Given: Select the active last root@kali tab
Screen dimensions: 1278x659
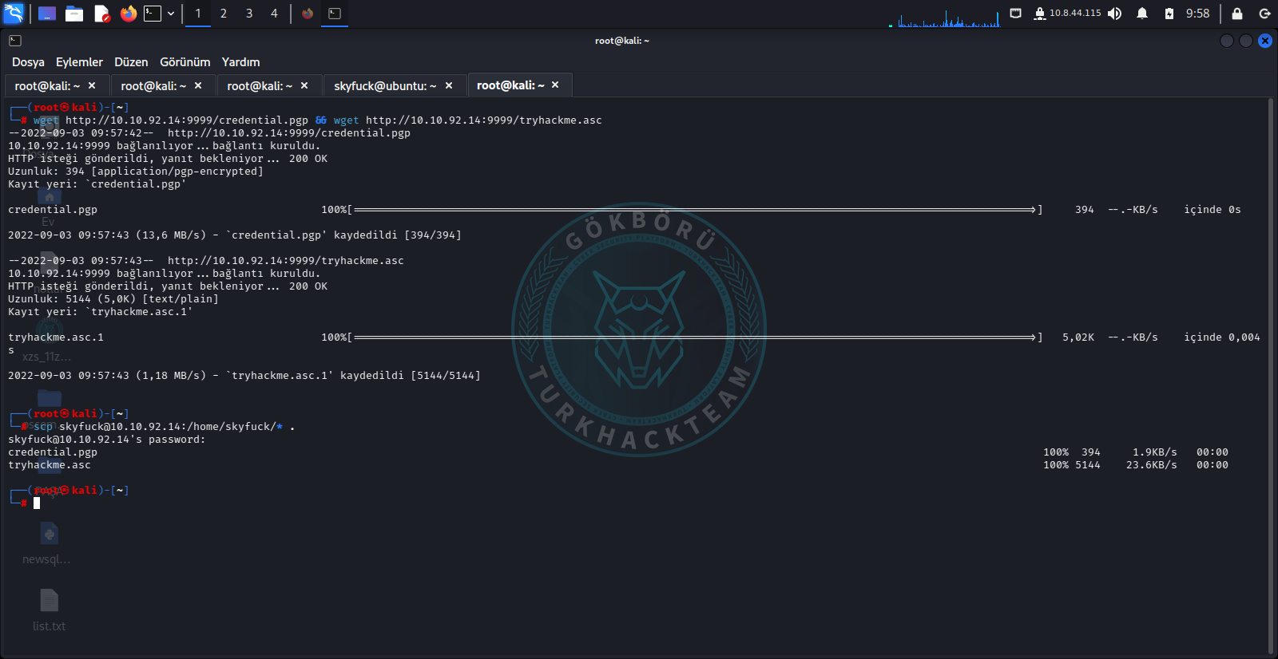Looking at the screenshot, I should [x=510, y=85].
